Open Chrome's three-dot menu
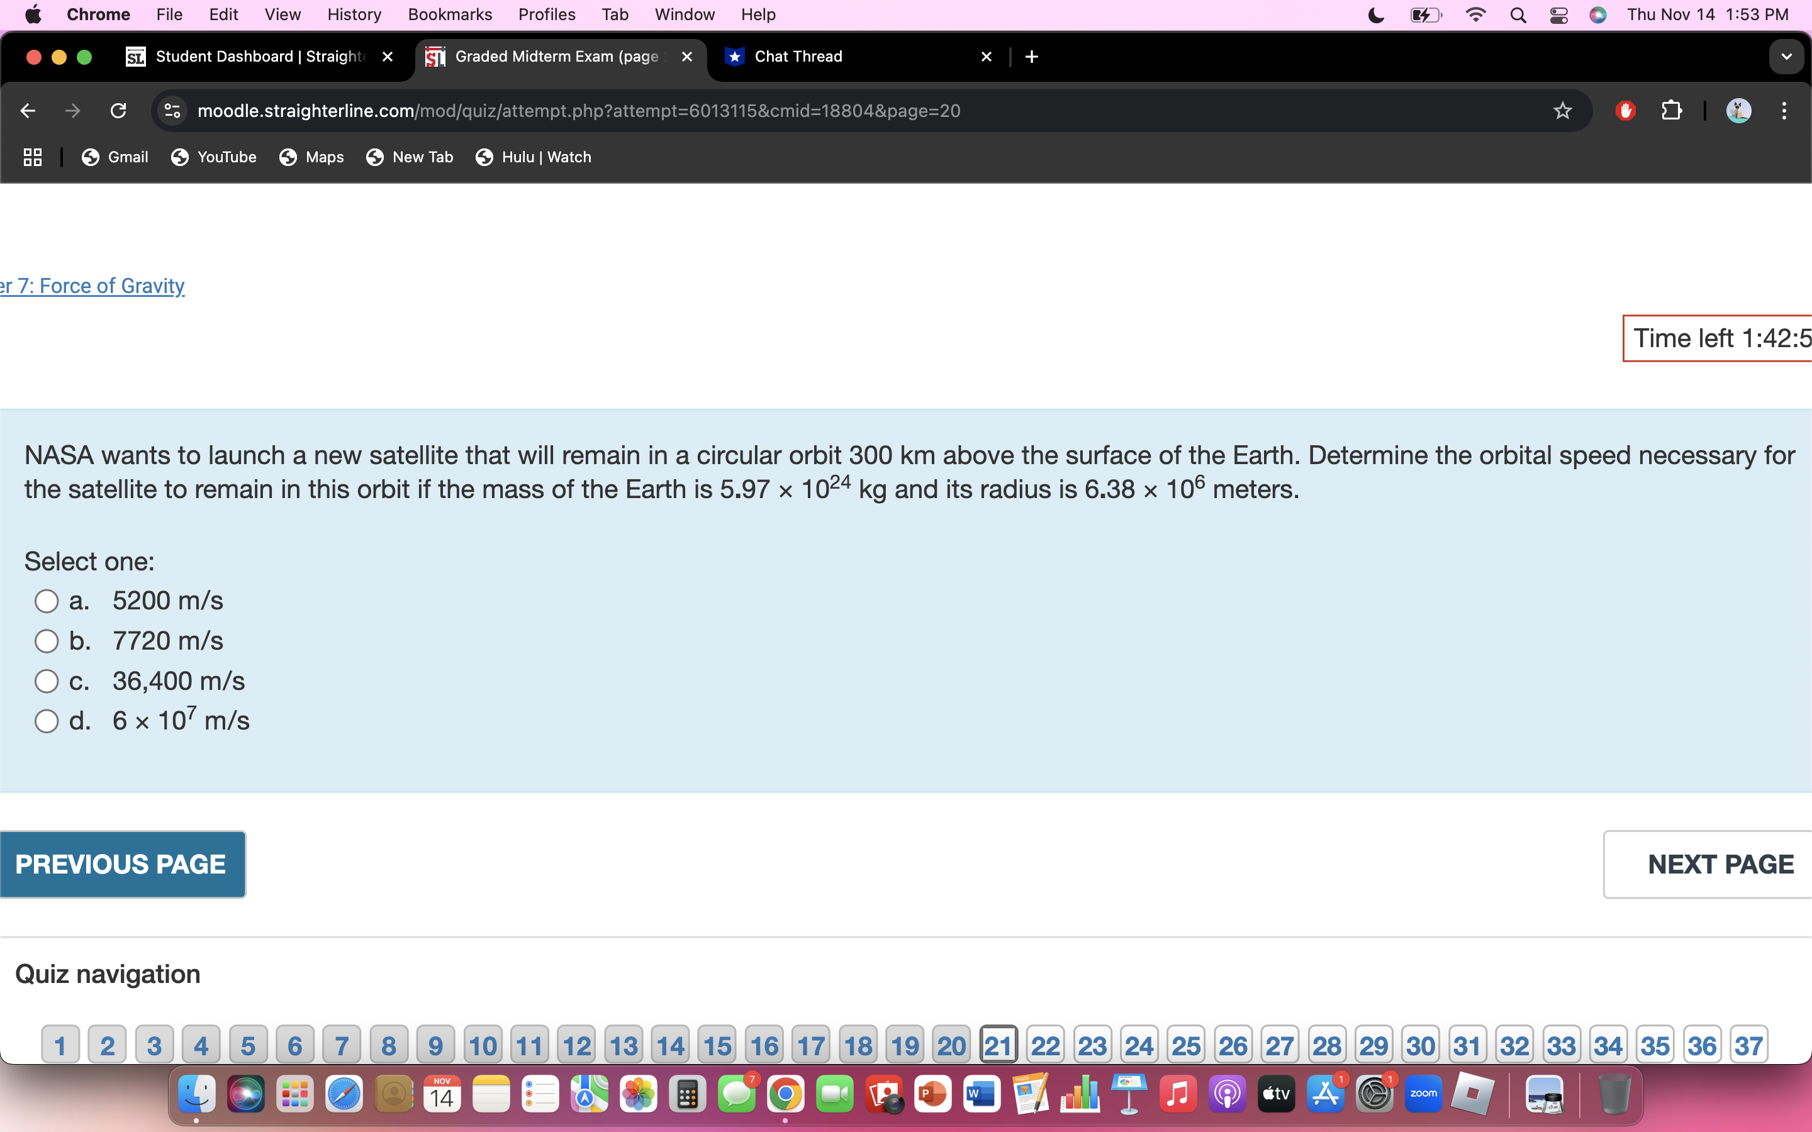 (x=1784, y=110)
